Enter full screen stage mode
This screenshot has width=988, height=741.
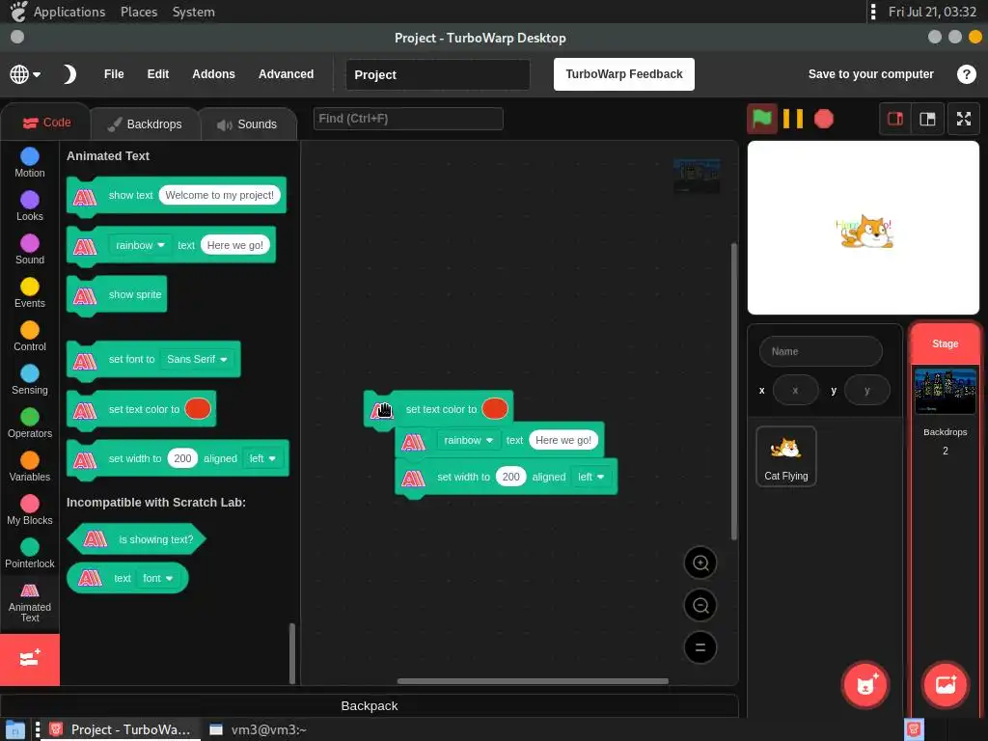coord(964,119)
